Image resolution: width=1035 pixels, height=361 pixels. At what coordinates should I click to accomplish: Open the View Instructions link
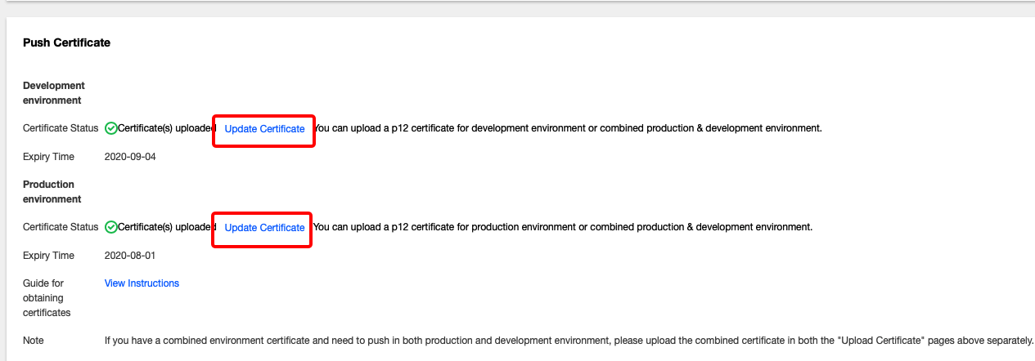[142, 283]
